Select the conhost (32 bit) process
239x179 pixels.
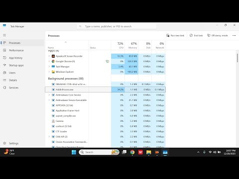click(x=105, y=126)
